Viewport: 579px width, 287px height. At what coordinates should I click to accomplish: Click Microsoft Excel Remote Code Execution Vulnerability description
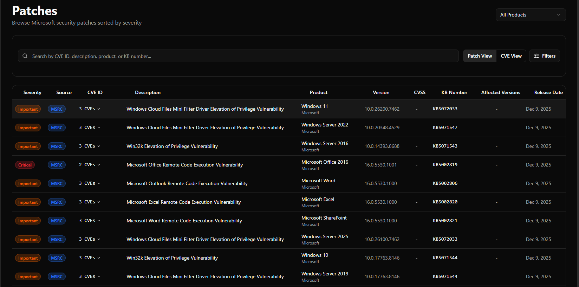183,202
